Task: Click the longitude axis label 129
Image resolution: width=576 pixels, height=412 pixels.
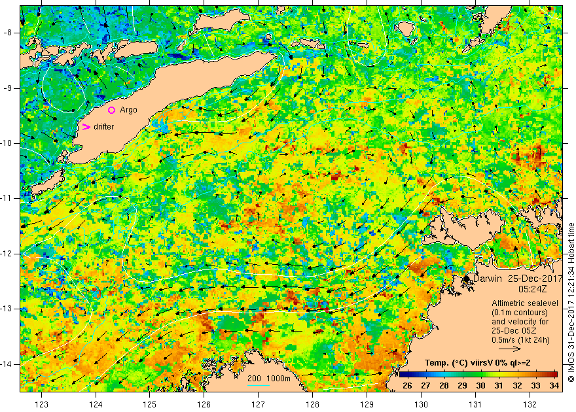Action: 367,405
